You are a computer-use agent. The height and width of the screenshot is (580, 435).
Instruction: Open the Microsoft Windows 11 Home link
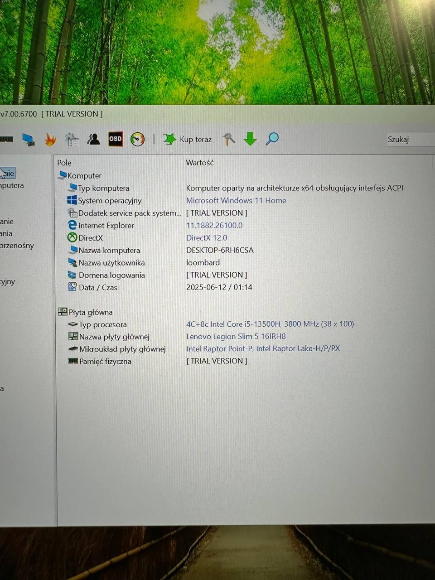(x=236, y=200)
